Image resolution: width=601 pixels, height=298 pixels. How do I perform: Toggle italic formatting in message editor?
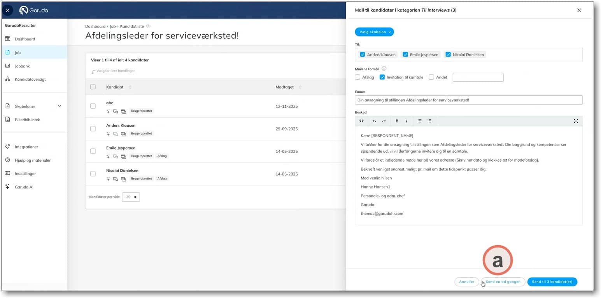point(407,121)
